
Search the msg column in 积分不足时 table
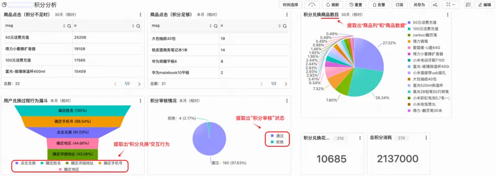point(69,26)
